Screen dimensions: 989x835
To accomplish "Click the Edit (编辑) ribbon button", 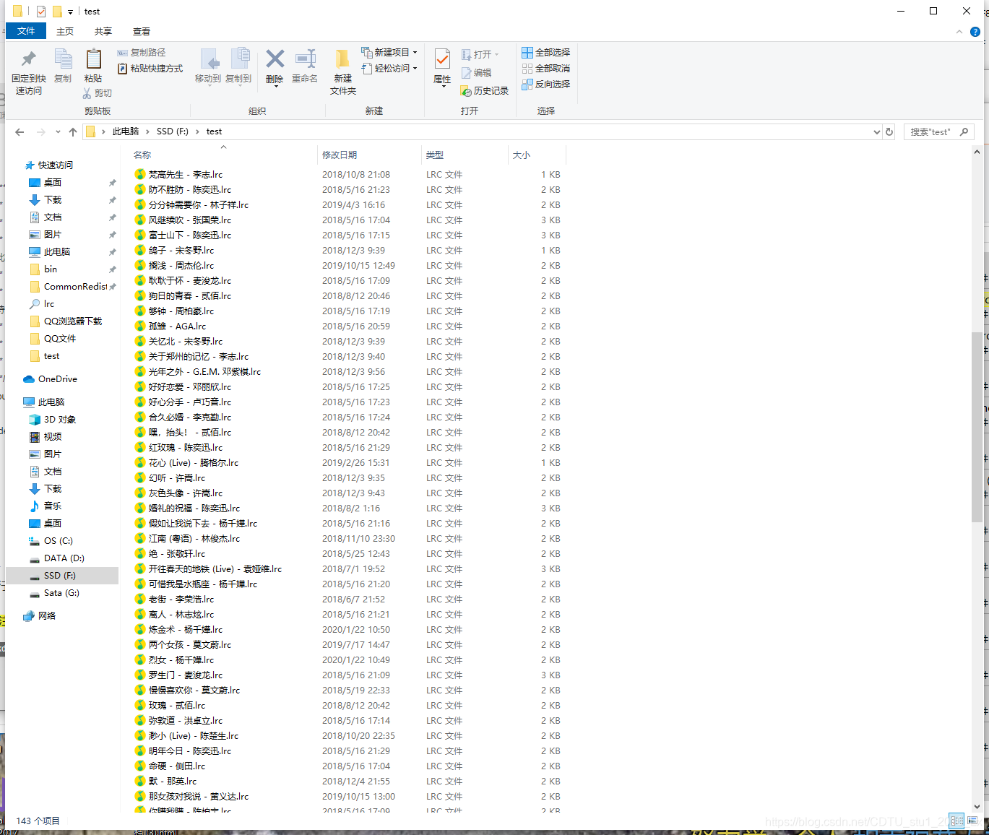I will click(x=476, y=73).
